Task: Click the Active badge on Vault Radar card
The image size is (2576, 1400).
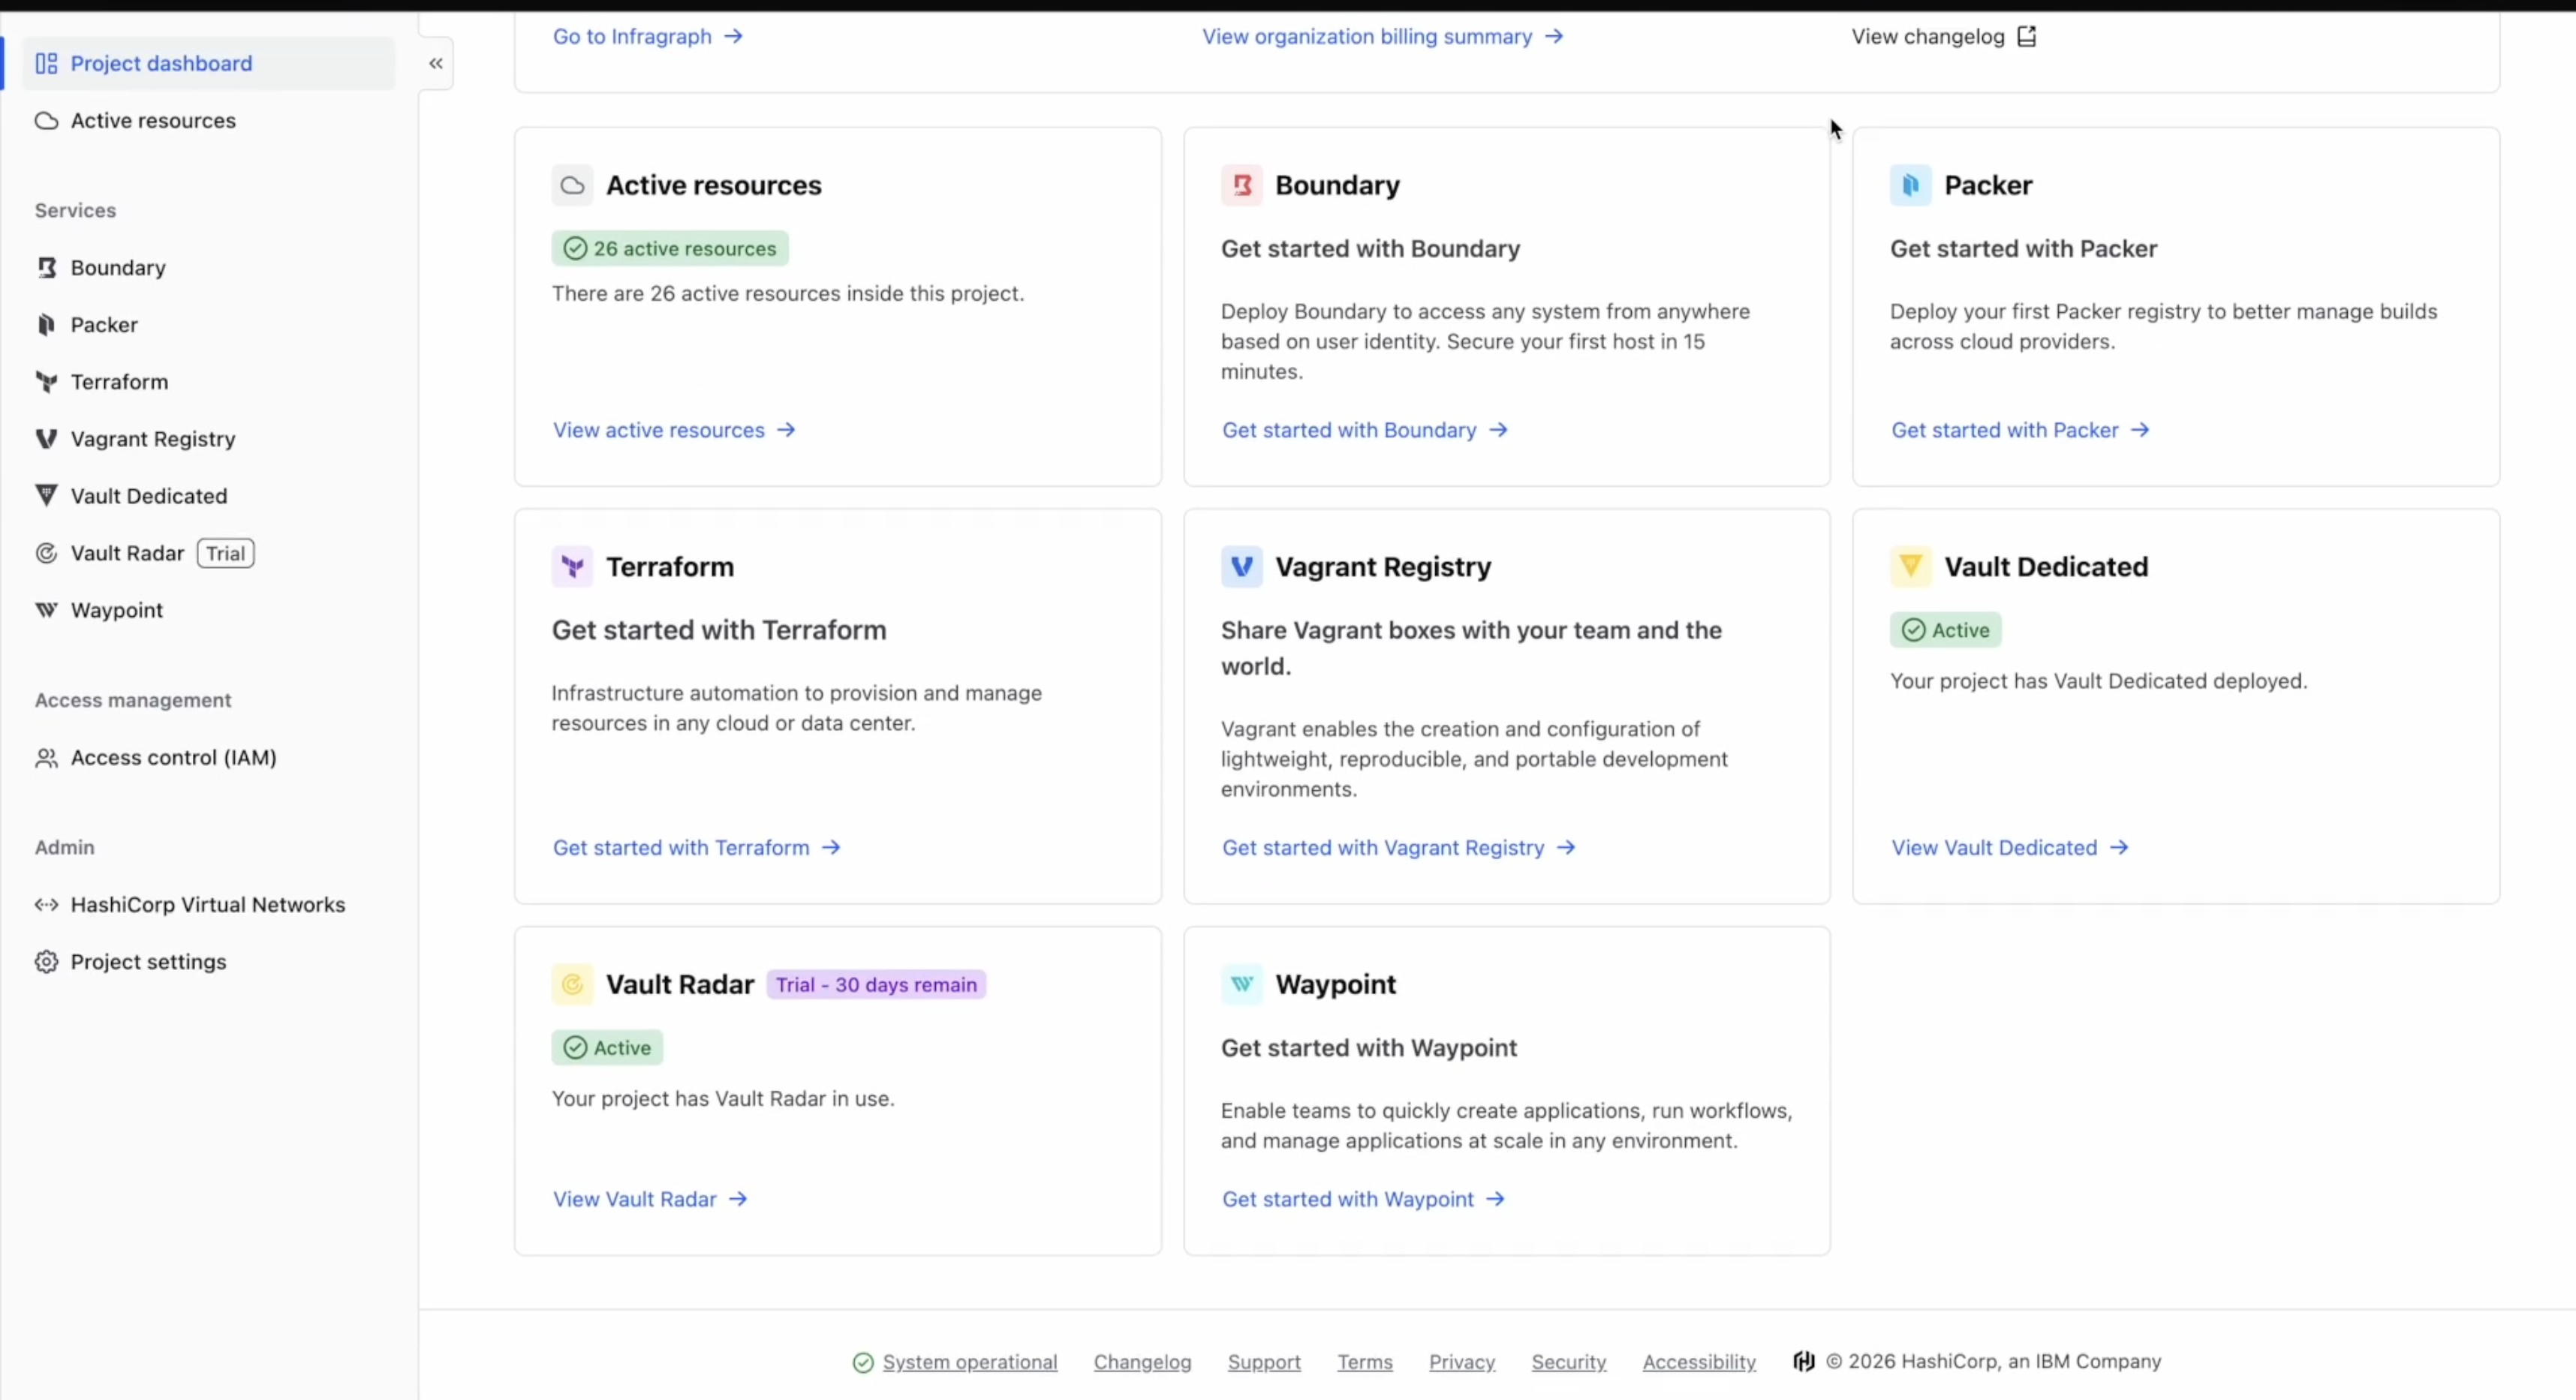Action: 607,1047
